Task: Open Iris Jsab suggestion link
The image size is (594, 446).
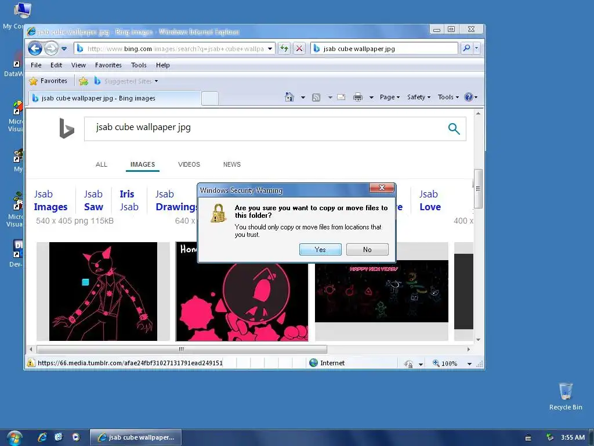Action: [129, 200]
